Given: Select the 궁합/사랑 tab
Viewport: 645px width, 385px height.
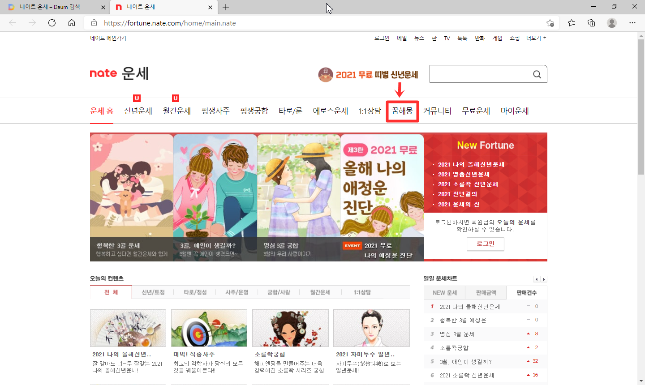Looking at the screenshot, I should point(279,292).
